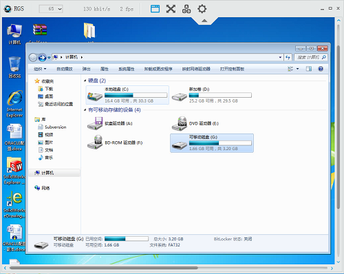
Task: Toggle the preview pane button
Action: (x=309, y=69)
